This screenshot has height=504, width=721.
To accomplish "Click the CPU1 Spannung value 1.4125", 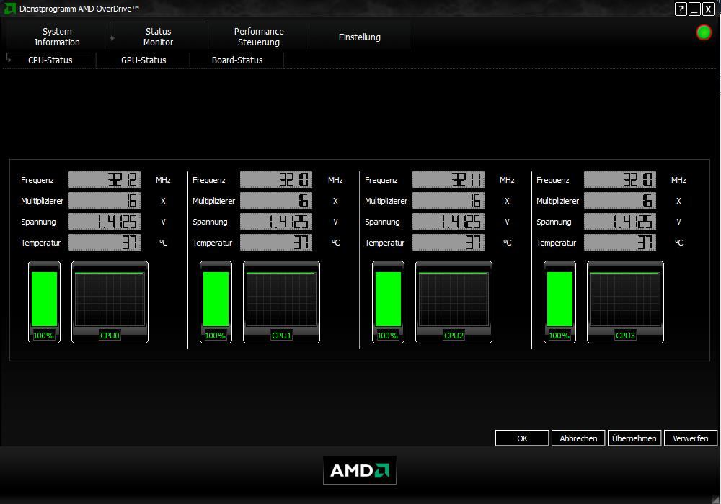I will [x=276, y=222].
